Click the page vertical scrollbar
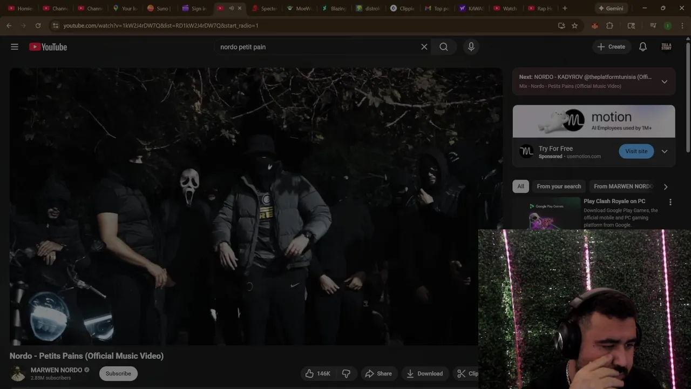691x389 pixels. pyautogui.click(x=688, y=97)
